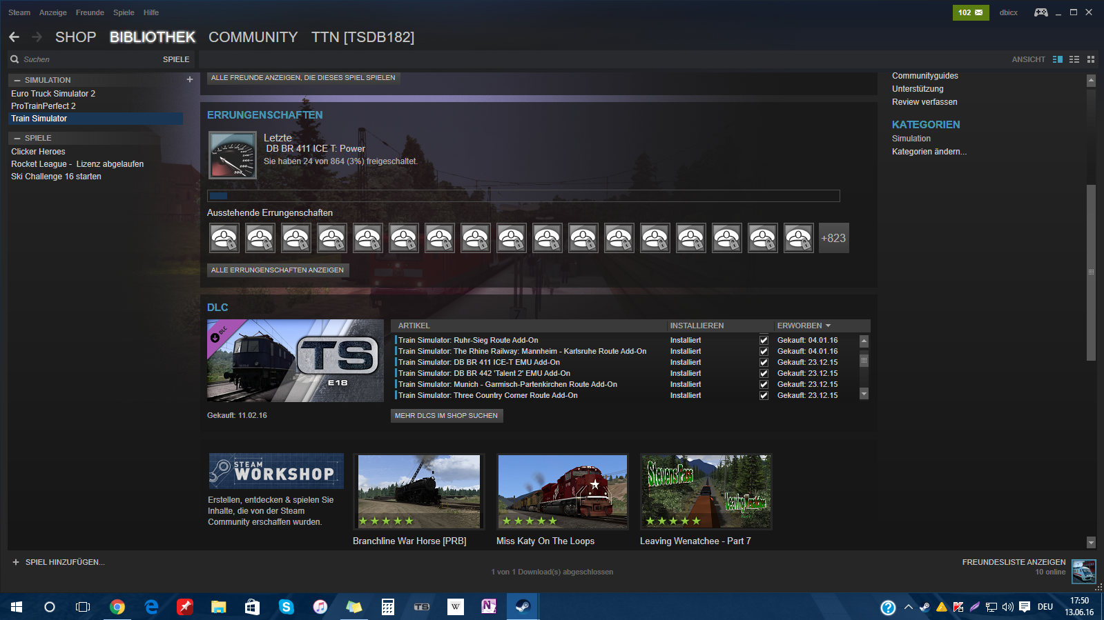Viewport: 1104px width, 620px height.
Task: Click the DLC list scroll-down arrow
Action: tap(864, 394)
